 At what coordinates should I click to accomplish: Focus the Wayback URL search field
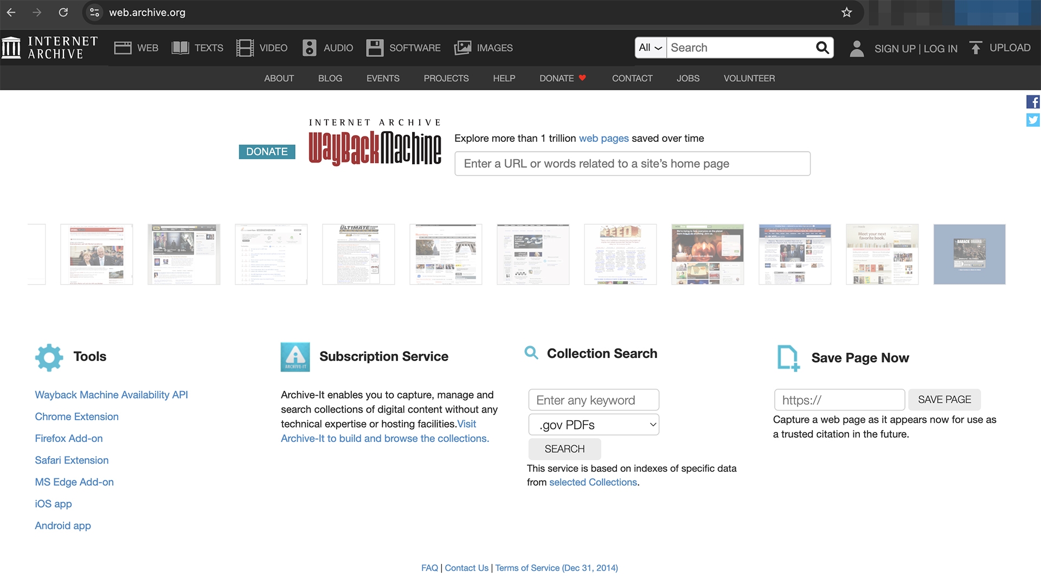tap(632, 164)
